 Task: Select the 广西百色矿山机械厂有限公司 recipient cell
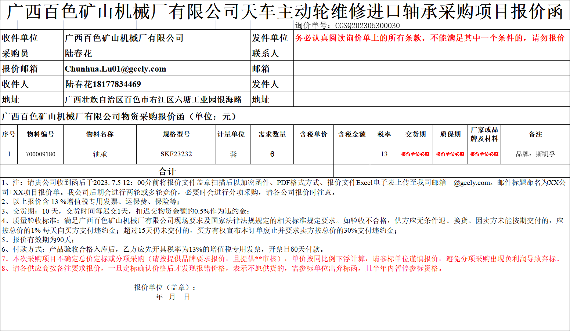click(x=157, y=38)
